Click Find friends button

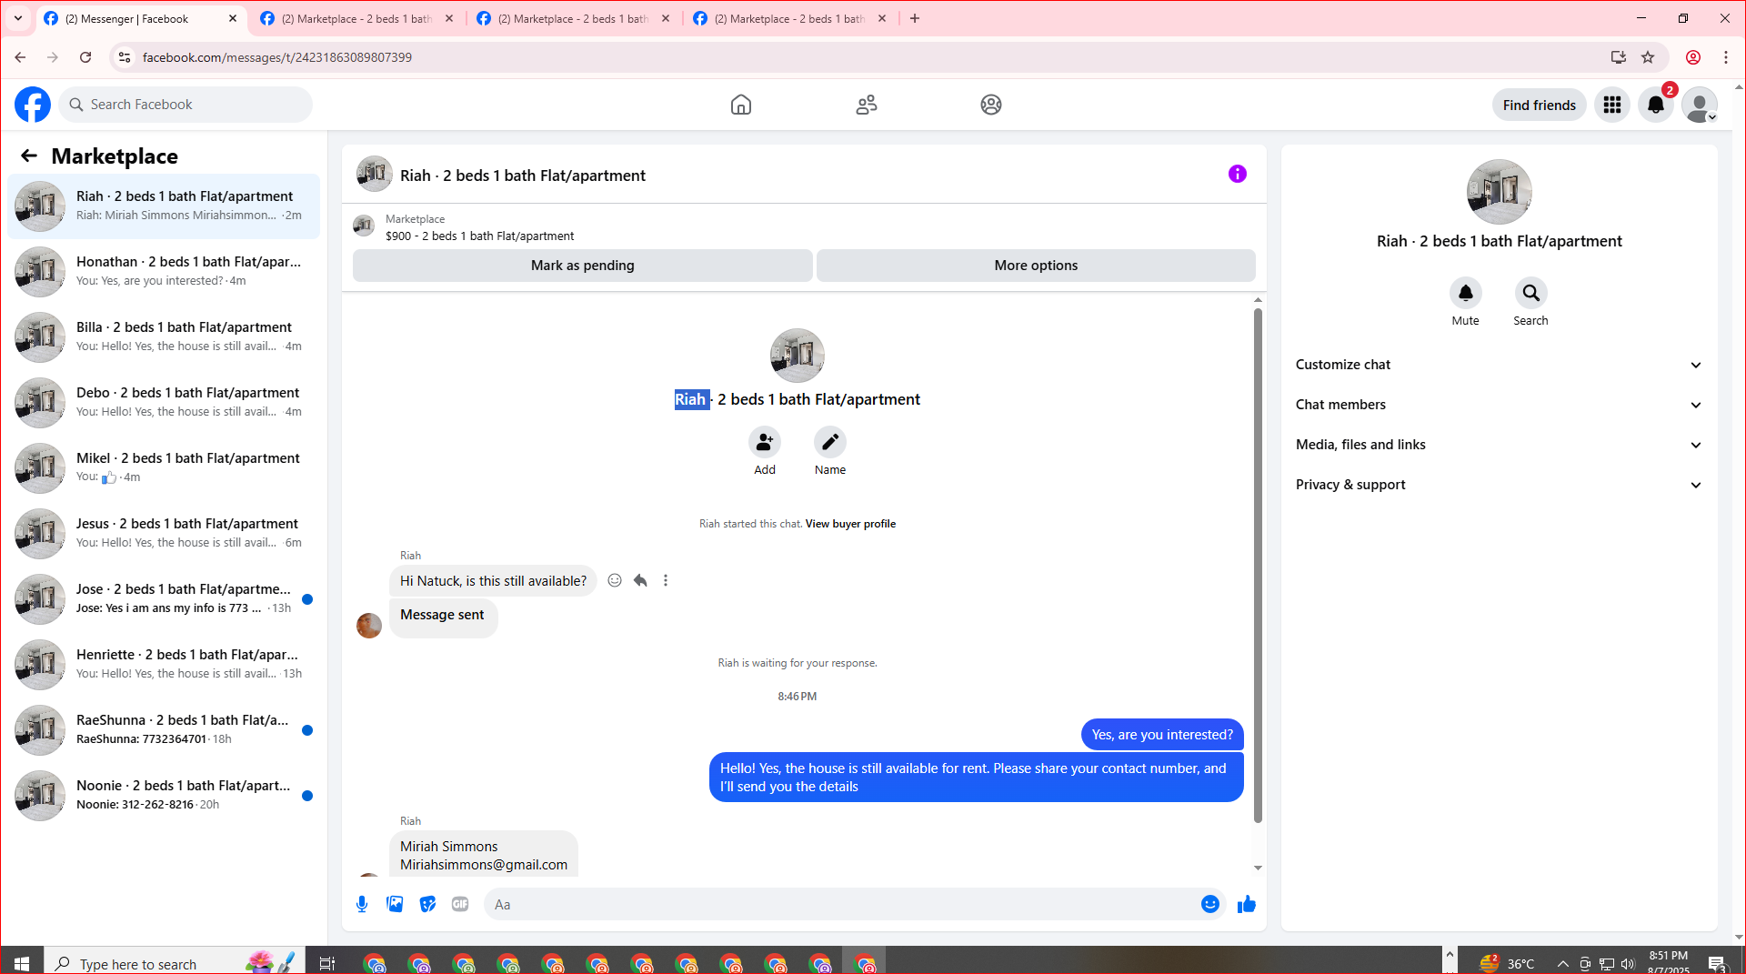(1540, 105)
